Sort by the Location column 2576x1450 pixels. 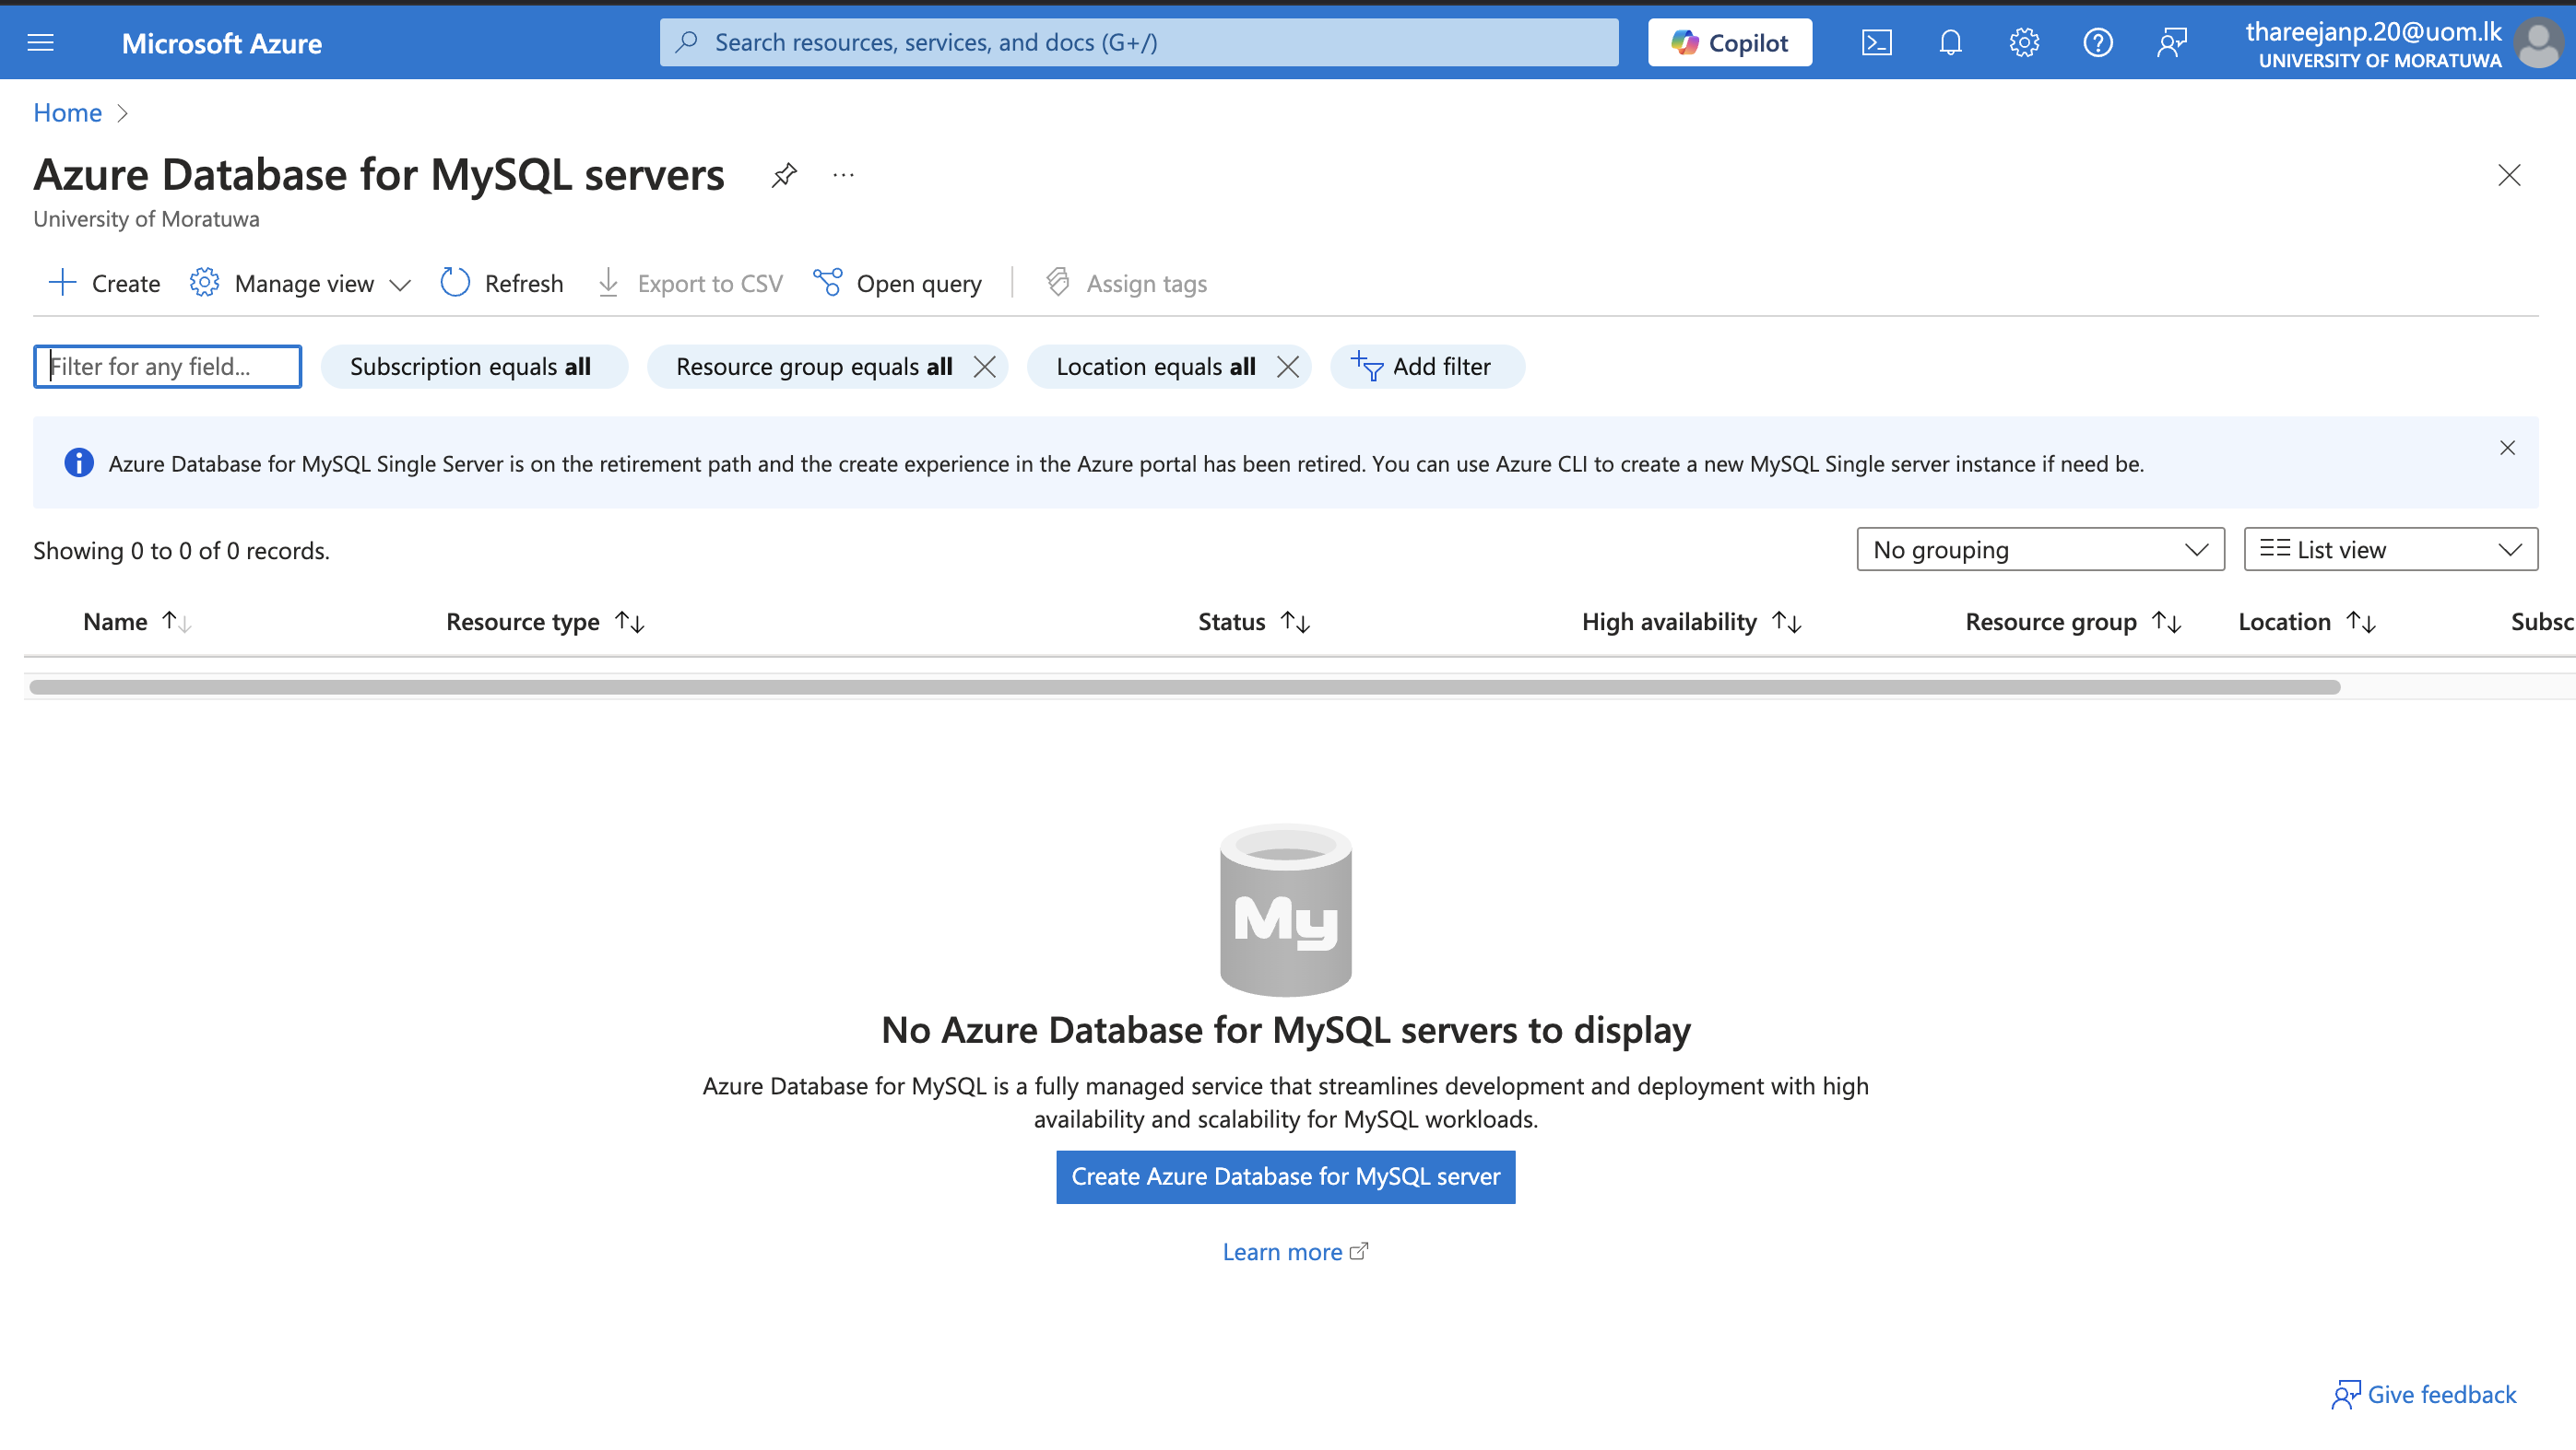click(2306, 622)
